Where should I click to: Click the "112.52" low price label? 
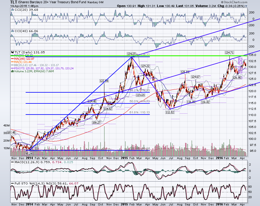170,112
